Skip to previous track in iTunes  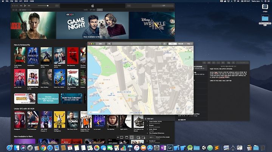(x=21, y=6)
